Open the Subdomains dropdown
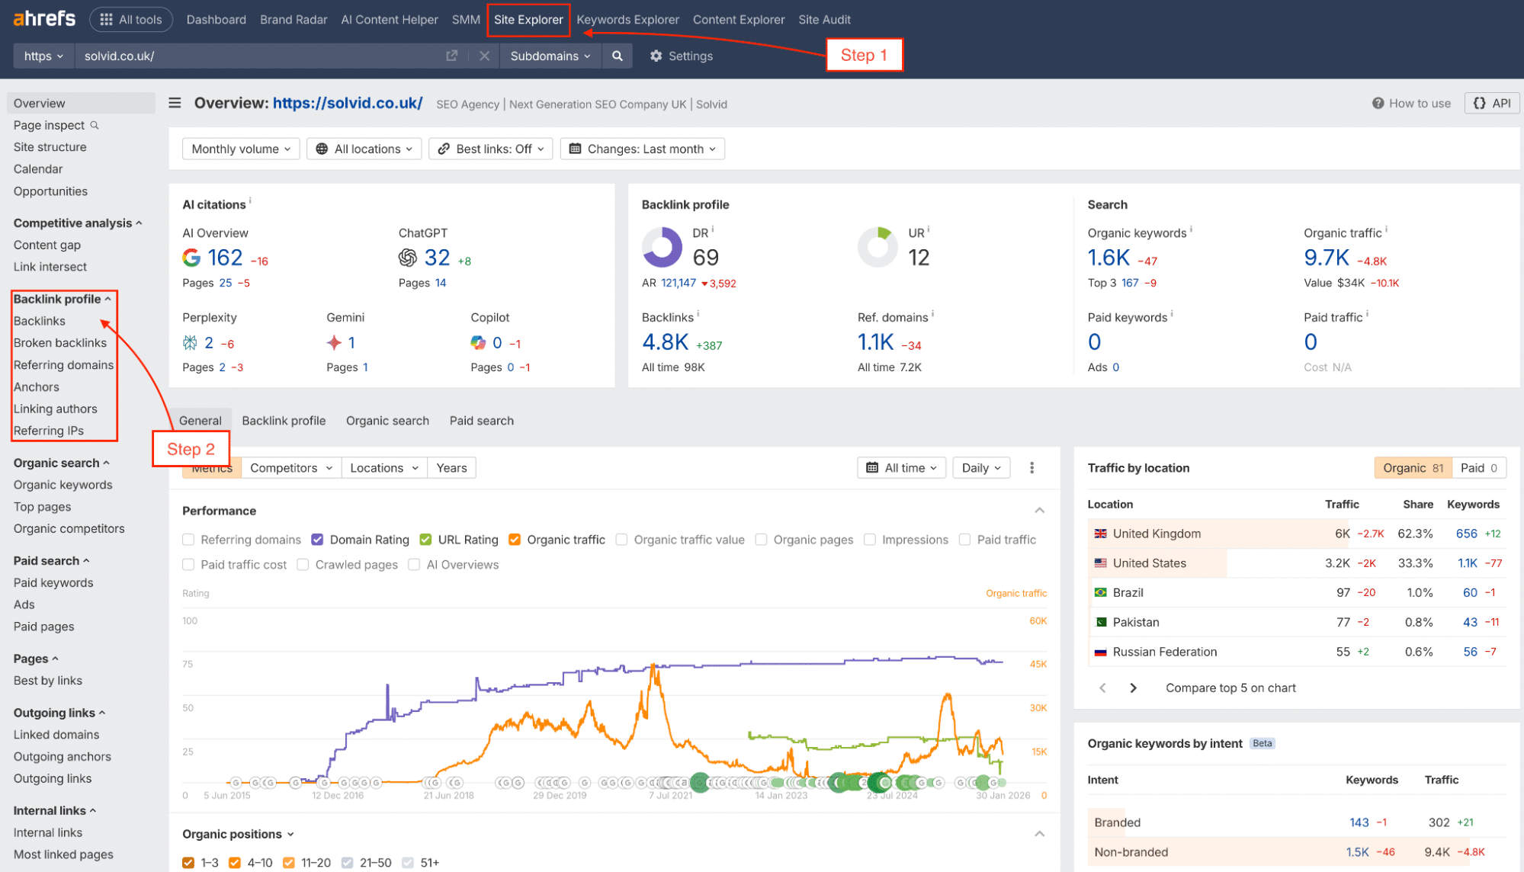Screen dimensions: 1524x872 549,56
